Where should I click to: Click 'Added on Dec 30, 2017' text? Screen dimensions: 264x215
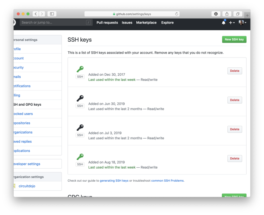coord(107,75)
